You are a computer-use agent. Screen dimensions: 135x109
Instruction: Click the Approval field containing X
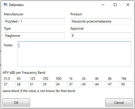click(x=101, y=36)
